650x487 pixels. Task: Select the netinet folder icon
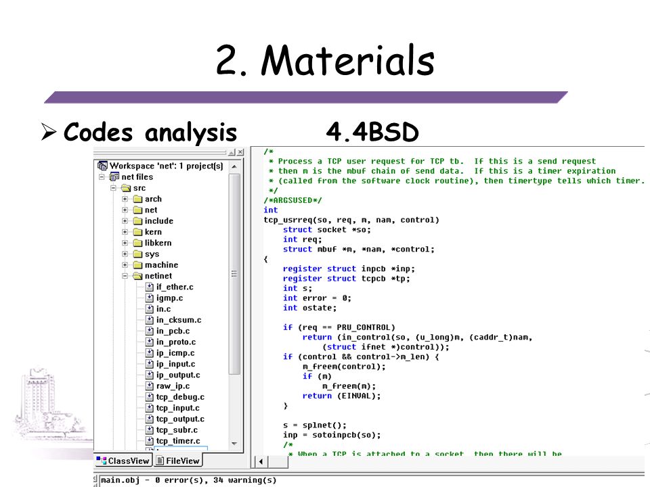(x=137, y=276)
